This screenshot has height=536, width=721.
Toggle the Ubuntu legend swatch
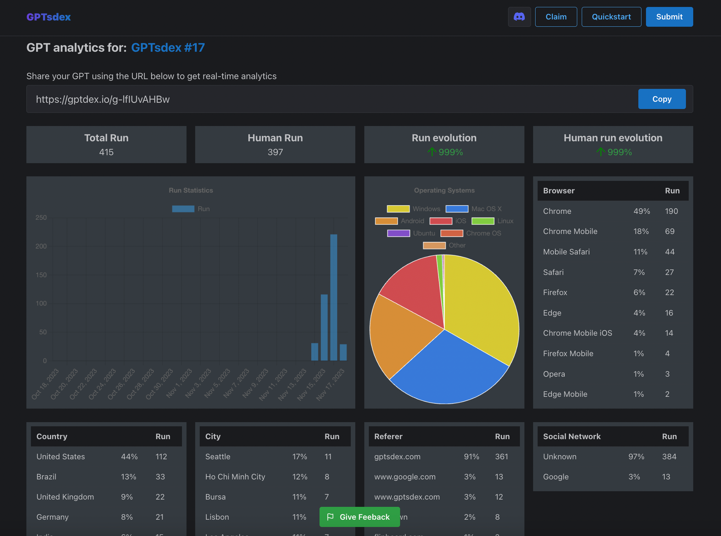click(399, 233)
